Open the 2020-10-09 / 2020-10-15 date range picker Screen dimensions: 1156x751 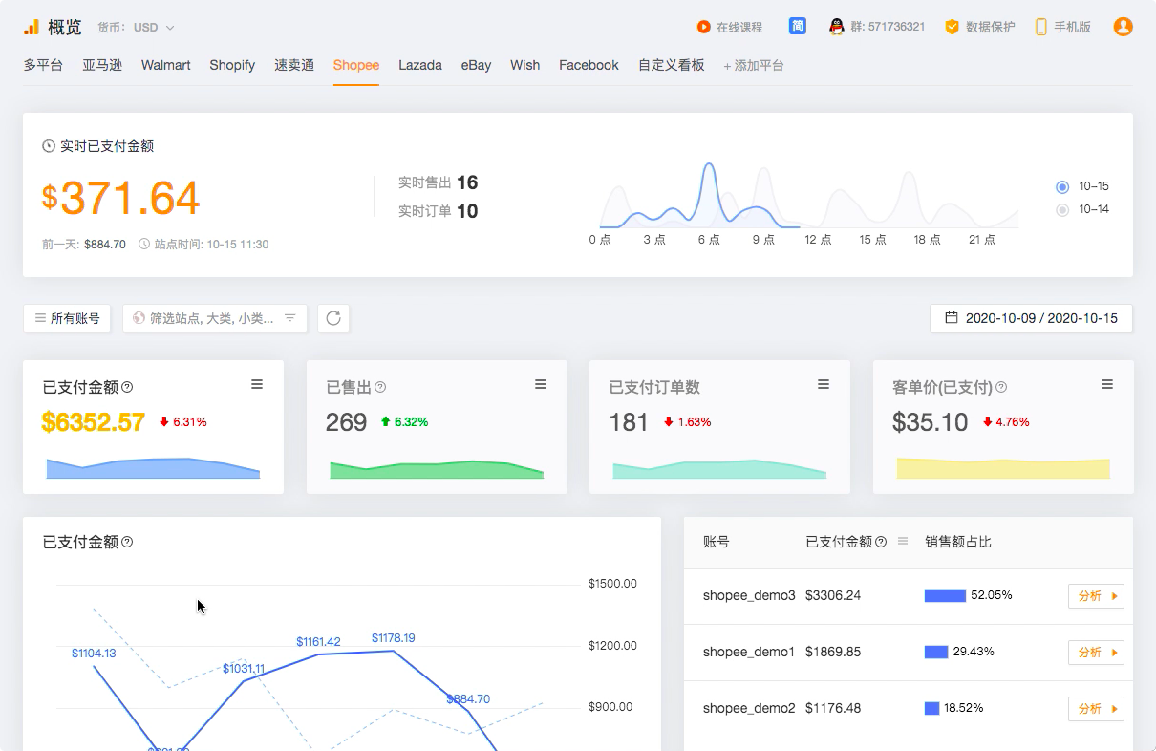tap(1031, 318)
